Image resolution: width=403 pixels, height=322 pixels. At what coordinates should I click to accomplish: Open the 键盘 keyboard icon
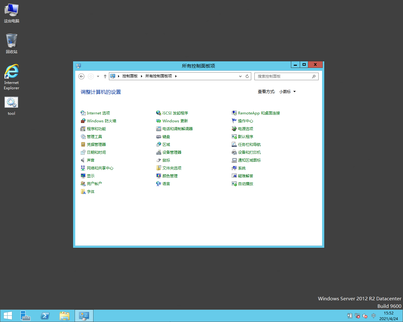159,137
